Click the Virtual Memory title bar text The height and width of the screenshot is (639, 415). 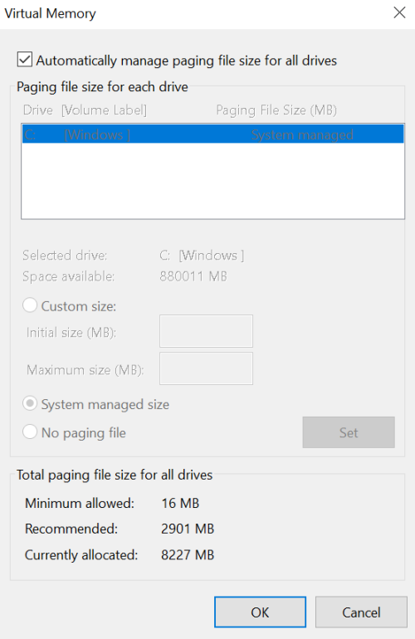click(x=50, y=13)
